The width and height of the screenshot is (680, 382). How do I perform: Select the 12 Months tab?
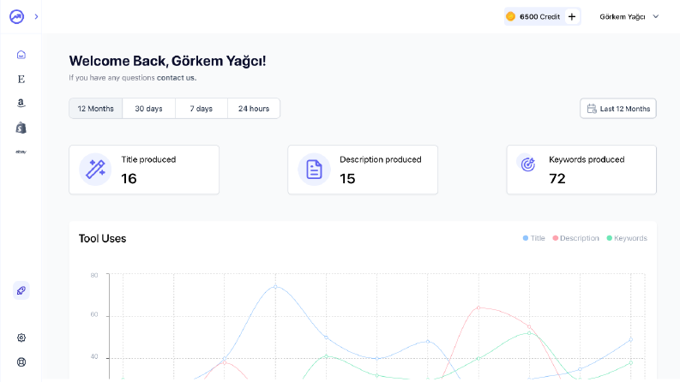pyautogui.click(x=96, y=108)
